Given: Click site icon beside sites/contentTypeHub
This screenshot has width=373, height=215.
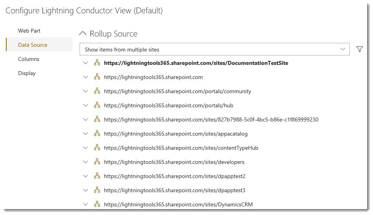Looking at the screenshot, I should click(97, 147).
